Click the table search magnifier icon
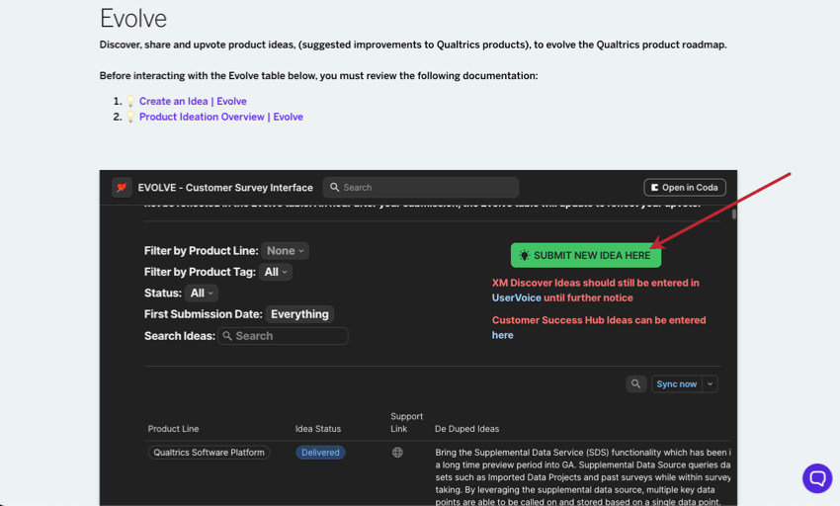This screenshot has height=506, width=840. click(635, 383)
